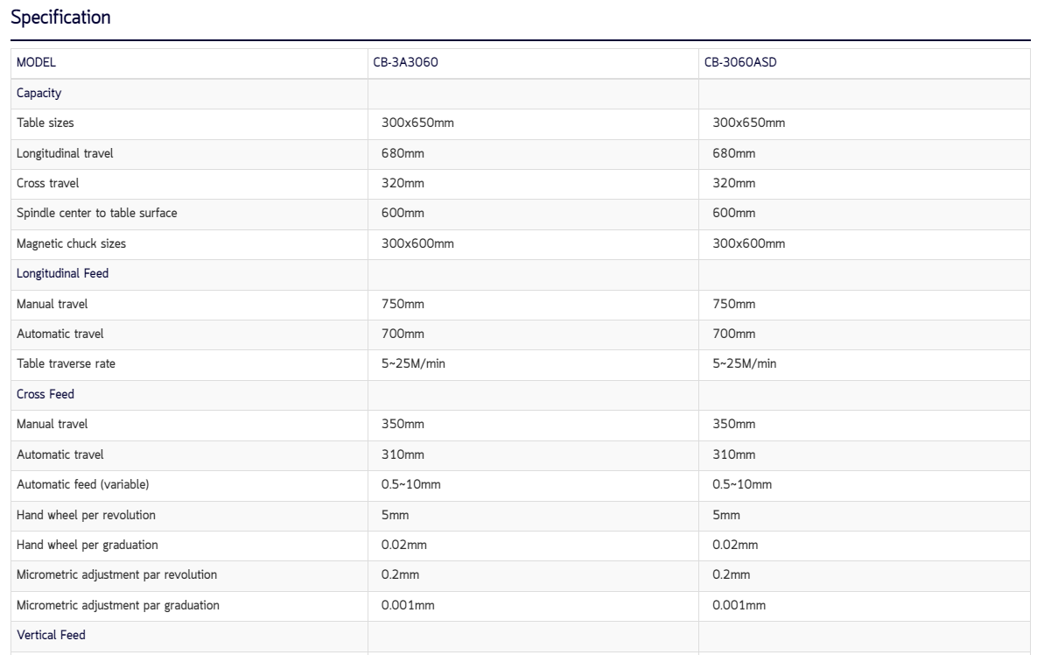
Task: Select 350mm manual travel for CB-3A3060
Action: tap(403, 424)
